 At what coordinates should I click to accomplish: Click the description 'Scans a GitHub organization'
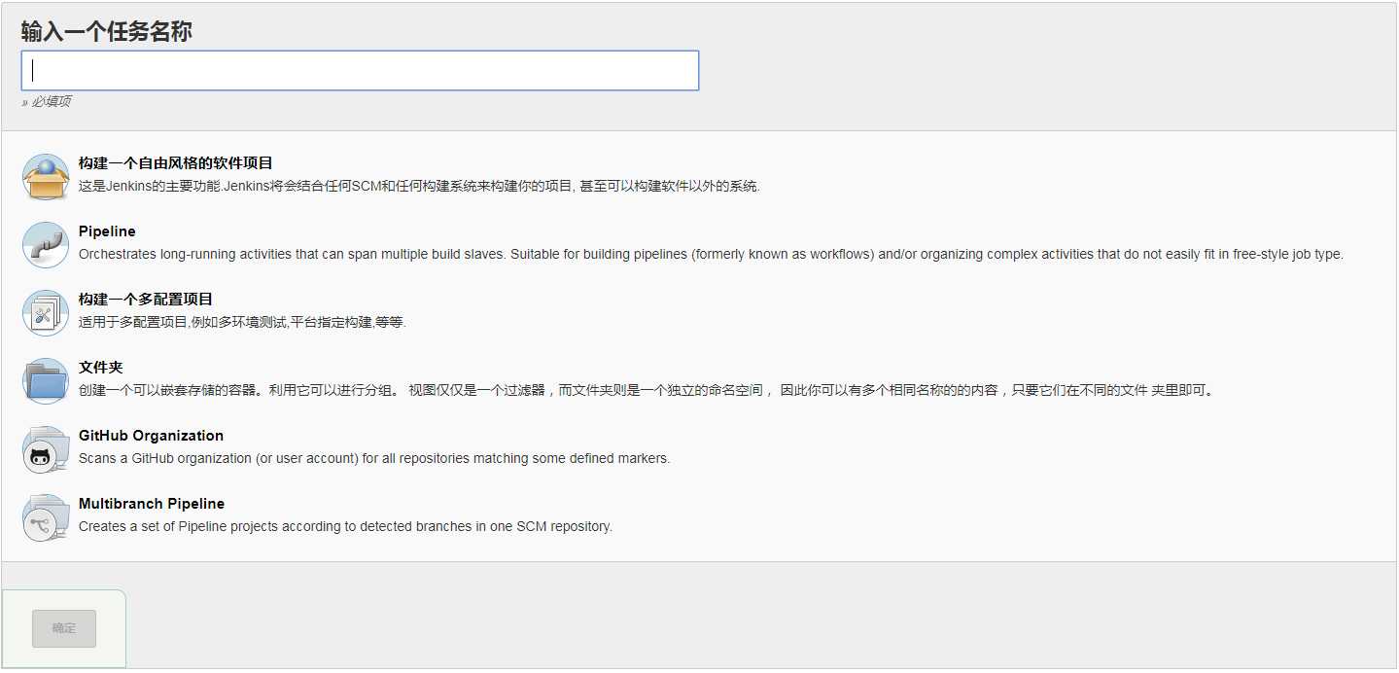(x=374, y=459)
